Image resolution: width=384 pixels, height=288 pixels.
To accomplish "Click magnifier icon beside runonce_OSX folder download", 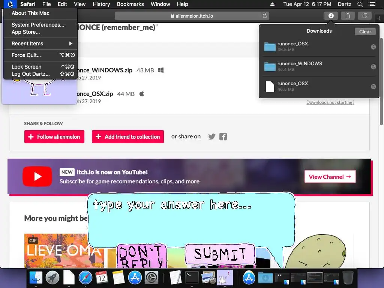I will (373, 47).
